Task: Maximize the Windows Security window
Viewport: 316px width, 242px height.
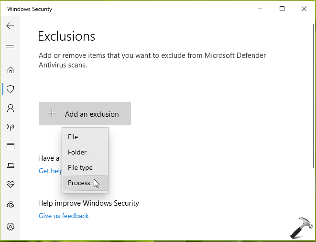Action: click(282, 9)
